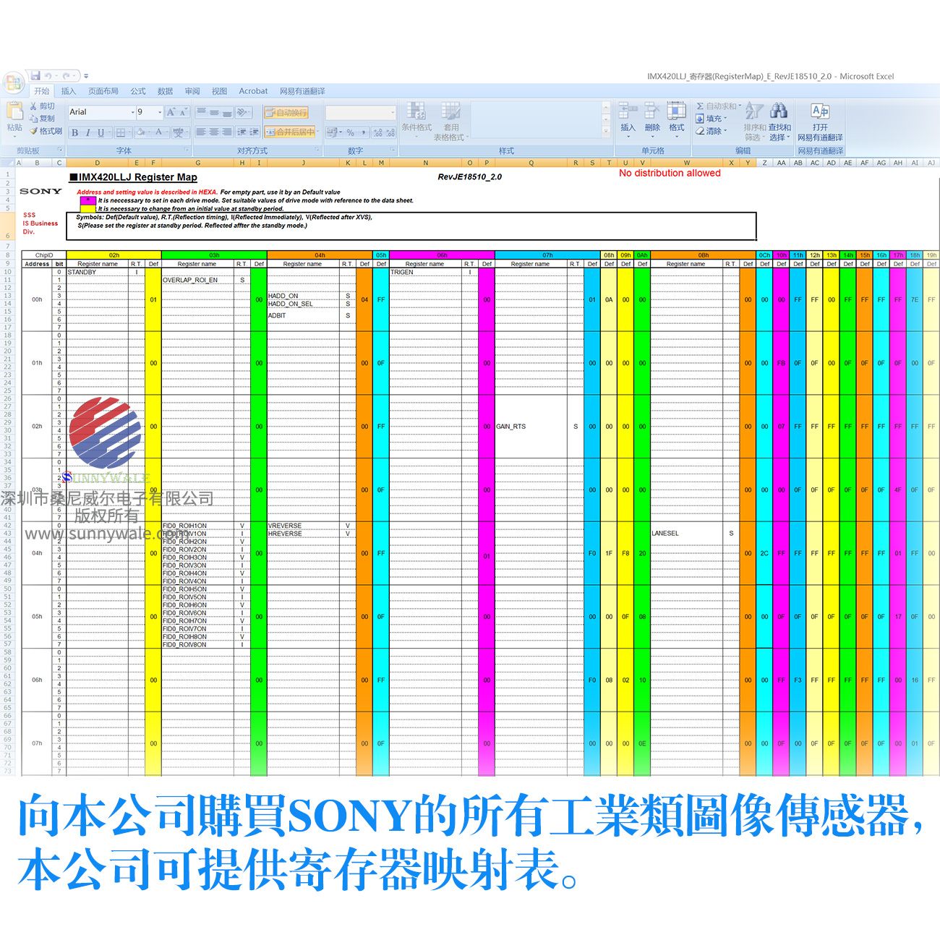940x940 pixels.
Task: Switch to 页面布局 ribbon tab
Action: (103, 91)
